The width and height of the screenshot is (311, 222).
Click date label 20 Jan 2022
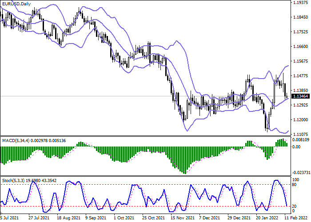coord(268,218)
